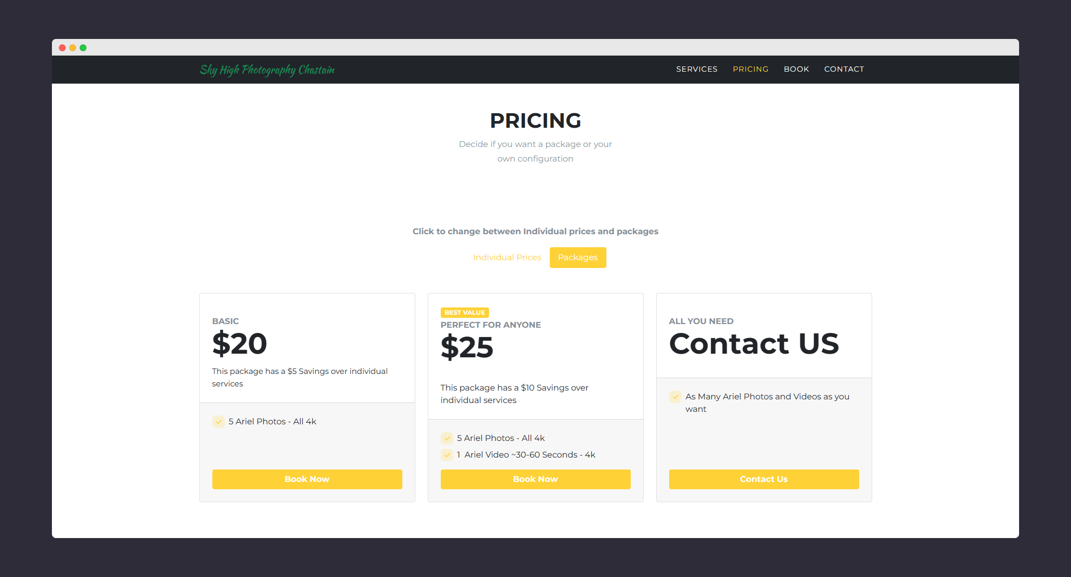This screenshot has height=577, width=1071.
Task: Click checkmark for $25 package 5 Ariel Photos
Action: 447,438
